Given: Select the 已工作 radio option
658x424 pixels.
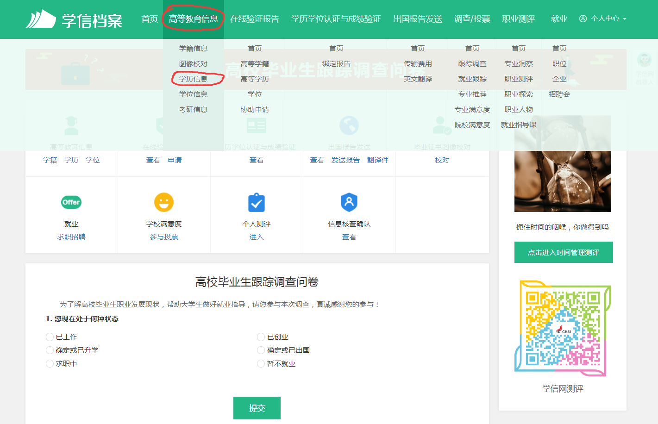Looking at the screenshot, I should coord(50,337).
